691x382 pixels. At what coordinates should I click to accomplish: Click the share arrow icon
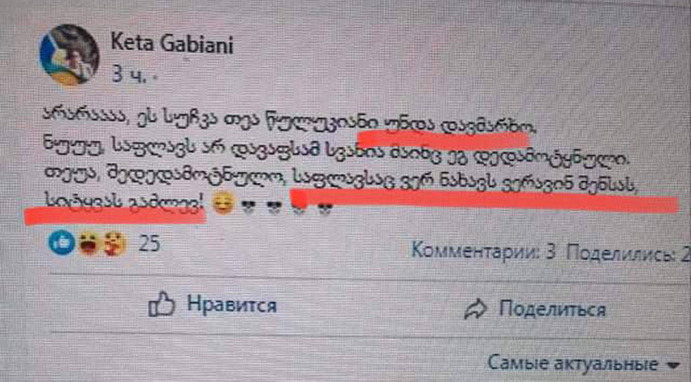point(476,309)
